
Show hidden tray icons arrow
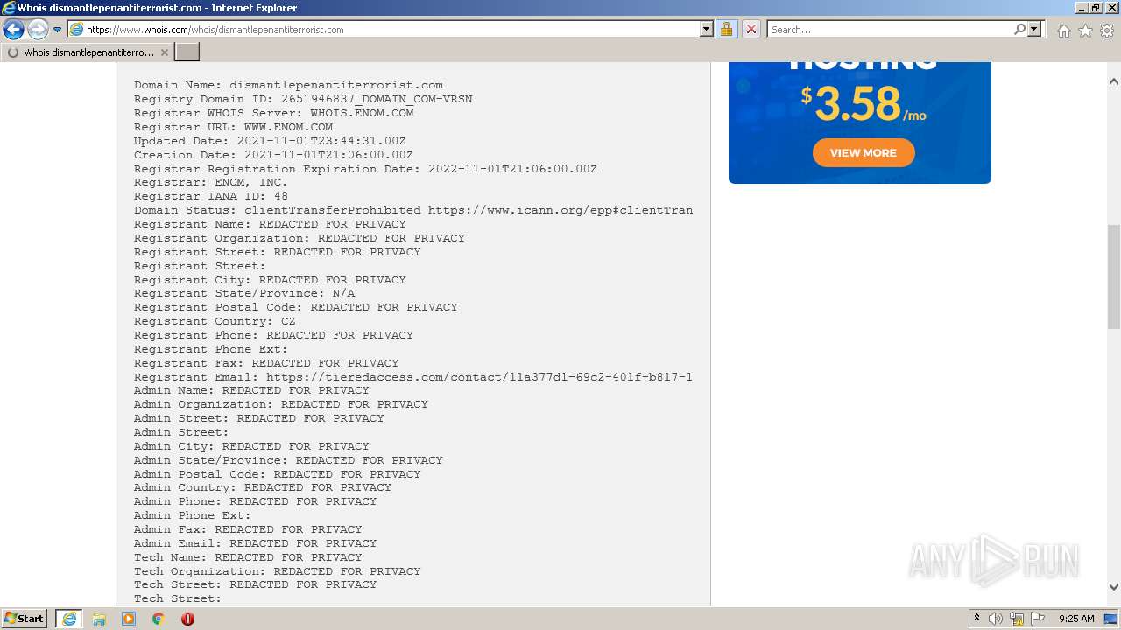976,619
